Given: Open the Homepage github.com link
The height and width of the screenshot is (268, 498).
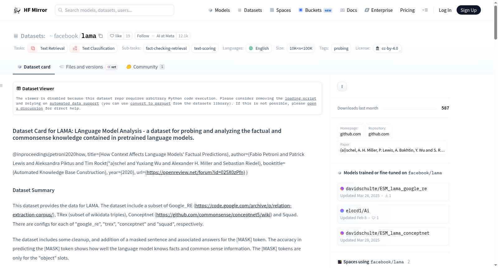Looking at the screenshot, I should pos(351,131).
